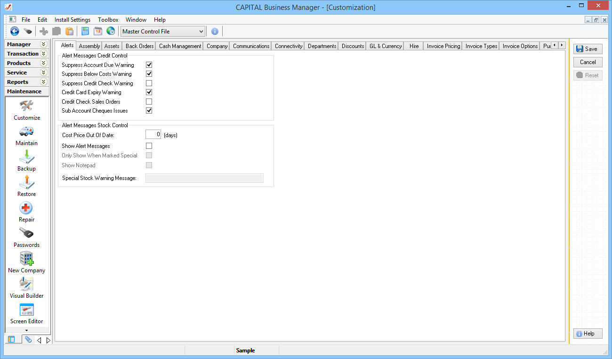Click the Copy toolbar icon
This screenshot has width=612, height=359.
(56, 31)
